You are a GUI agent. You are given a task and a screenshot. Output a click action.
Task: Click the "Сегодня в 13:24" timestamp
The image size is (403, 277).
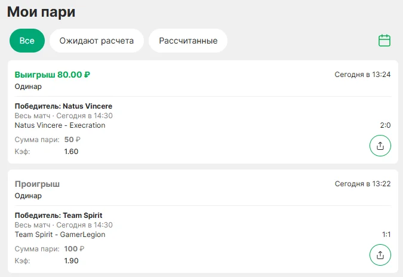(362, 75)
